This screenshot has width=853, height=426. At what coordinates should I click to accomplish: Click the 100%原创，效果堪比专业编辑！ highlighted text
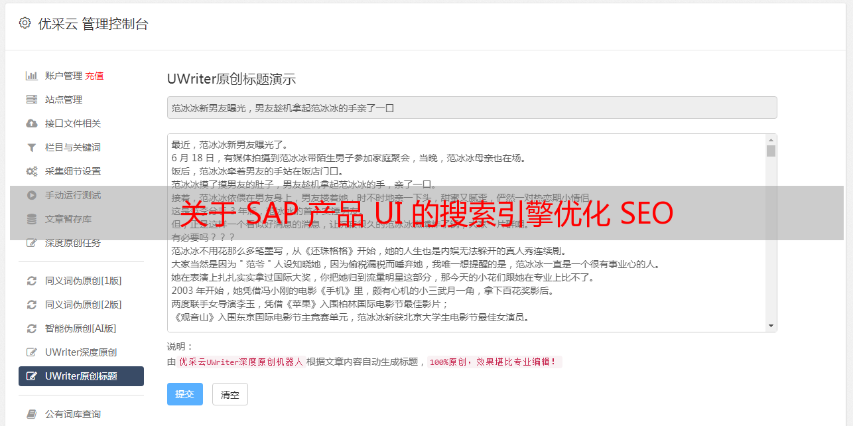tap(494, 362)
